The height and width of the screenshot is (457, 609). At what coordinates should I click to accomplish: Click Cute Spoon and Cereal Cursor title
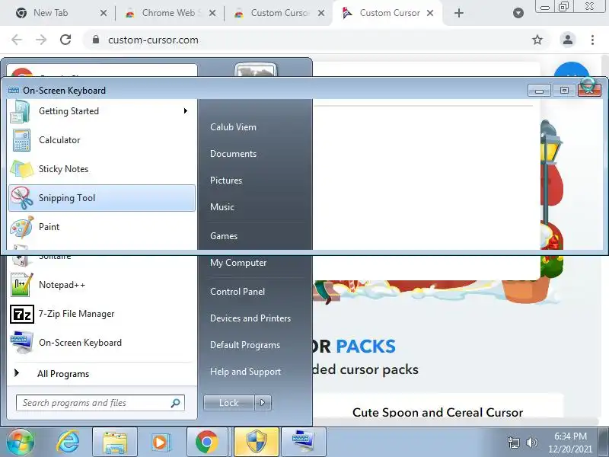pos(438,412)
